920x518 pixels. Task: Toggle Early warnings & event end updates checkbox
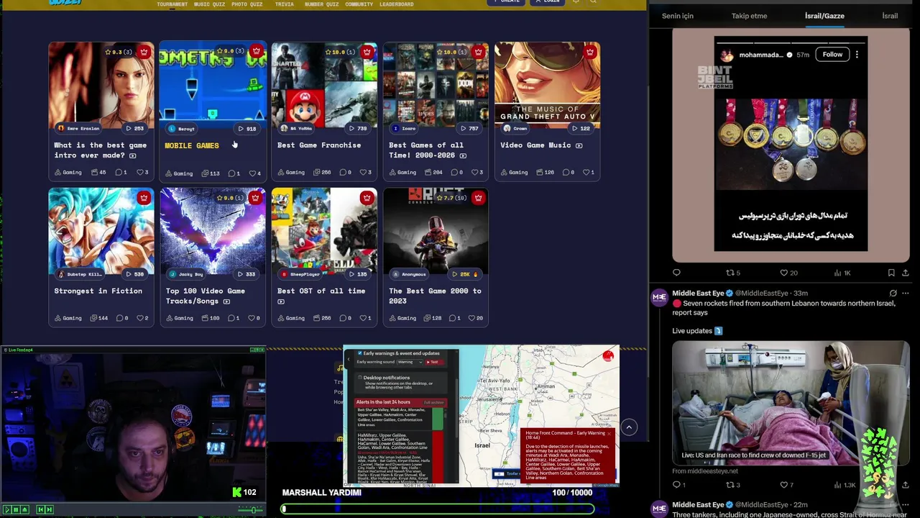360,353
